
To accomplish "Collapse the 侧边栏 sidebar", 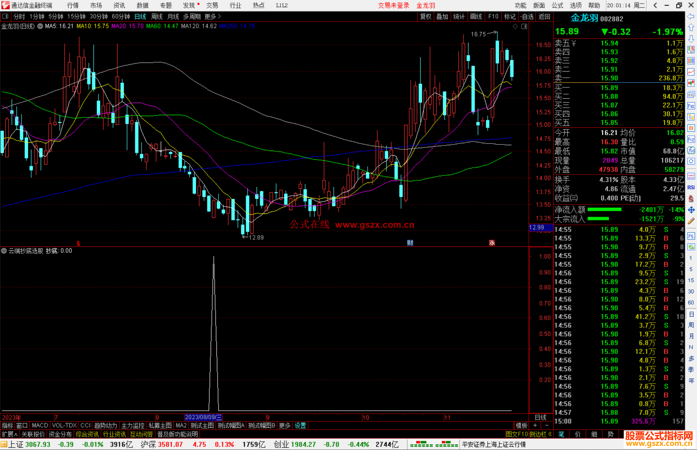I will pyautogui.click(x=541, y=434).
